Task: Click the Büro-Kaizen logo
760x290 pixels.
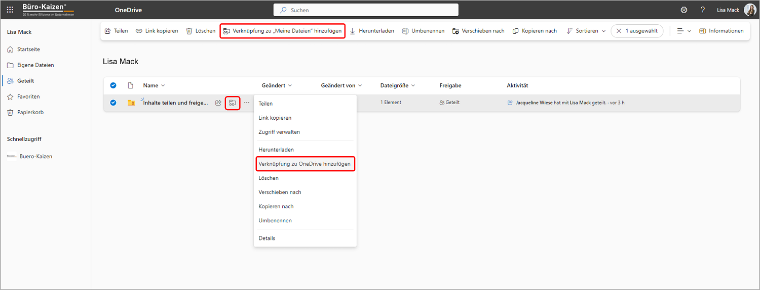Action: [48, 10]
